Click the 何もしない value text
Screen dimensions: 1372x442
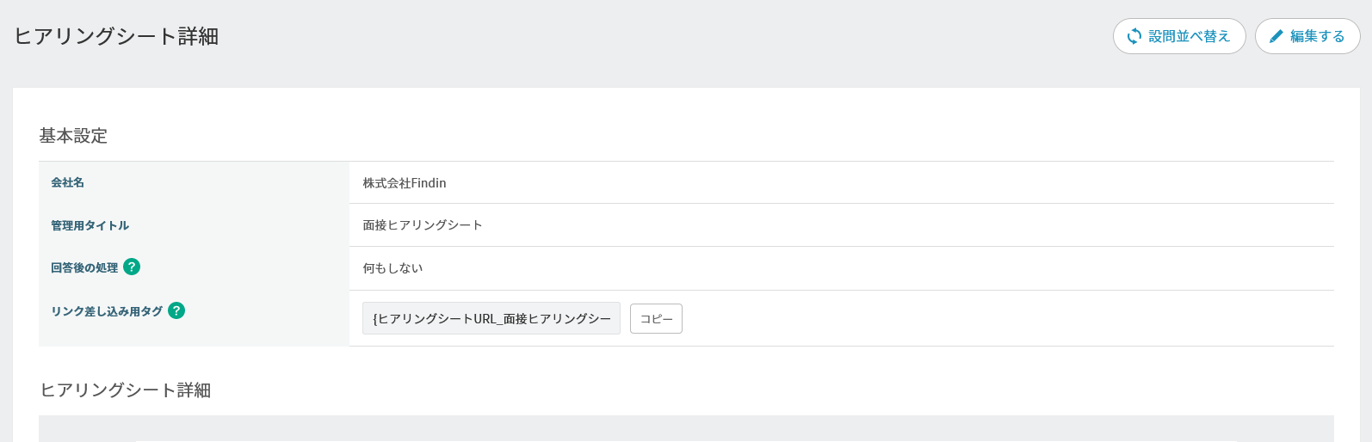pos(392,268)
